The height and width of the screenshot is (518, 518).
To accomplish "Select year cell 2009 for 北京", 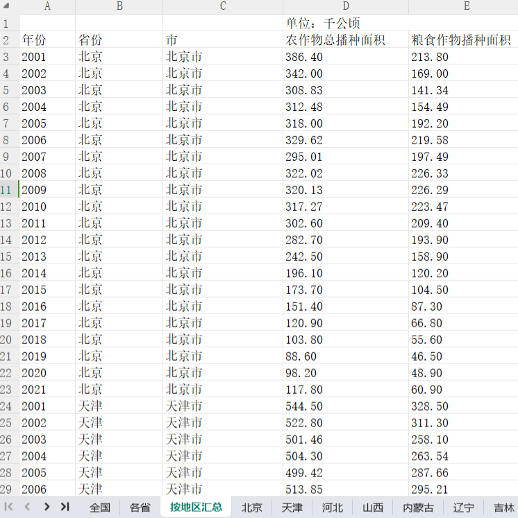I will (47, 190).
